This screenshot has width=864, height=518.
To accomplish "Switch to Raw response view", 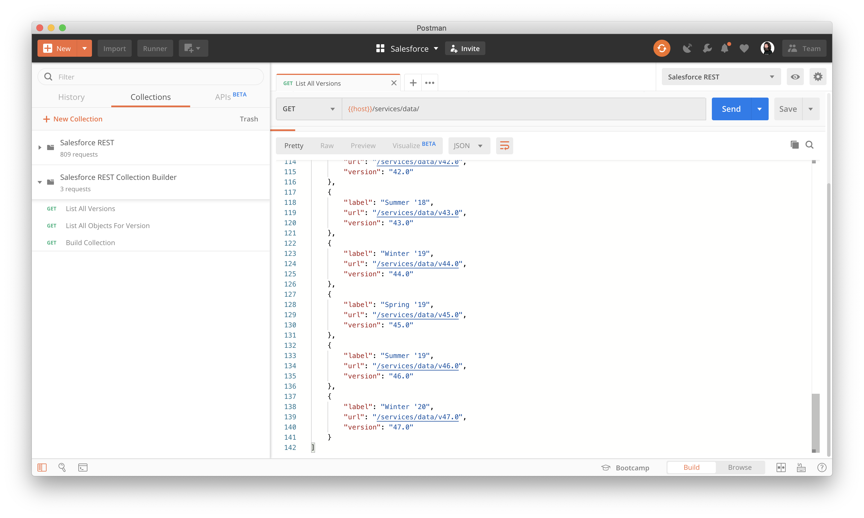I will pyautogui.click(x=327, y=146).
